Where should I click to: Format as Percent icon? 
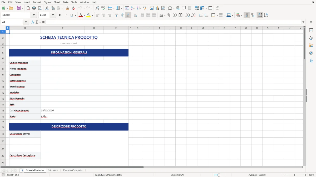click(169, 15)
